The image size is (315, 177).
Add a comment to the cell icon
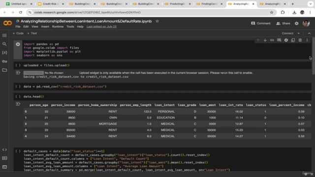click(279, 40)
